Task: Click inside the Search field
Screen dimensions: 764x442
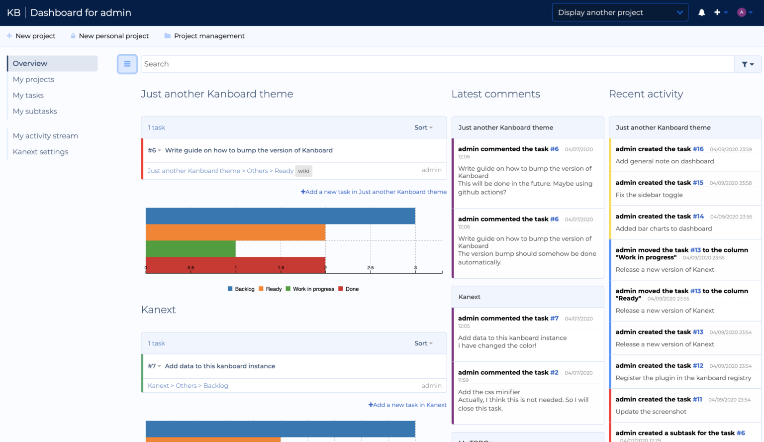Action: pyautogui.click(x=348, y=64)
